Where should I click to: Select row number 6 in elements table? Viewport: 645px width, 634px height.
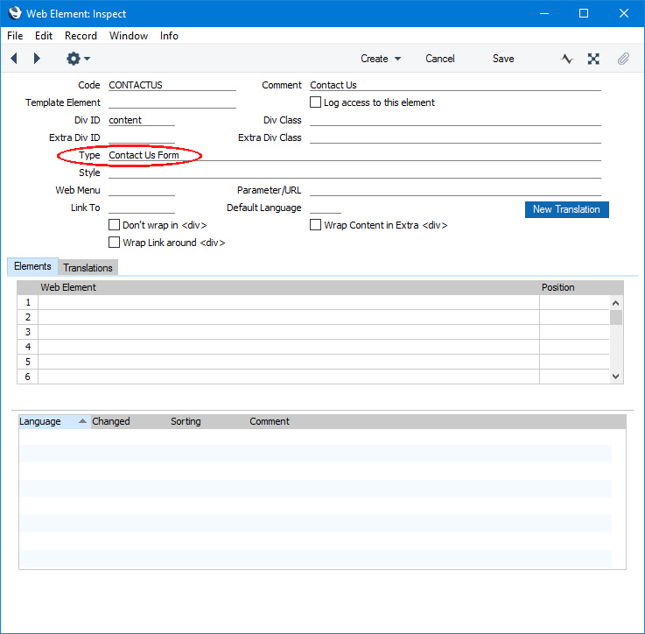coord(27,377)
